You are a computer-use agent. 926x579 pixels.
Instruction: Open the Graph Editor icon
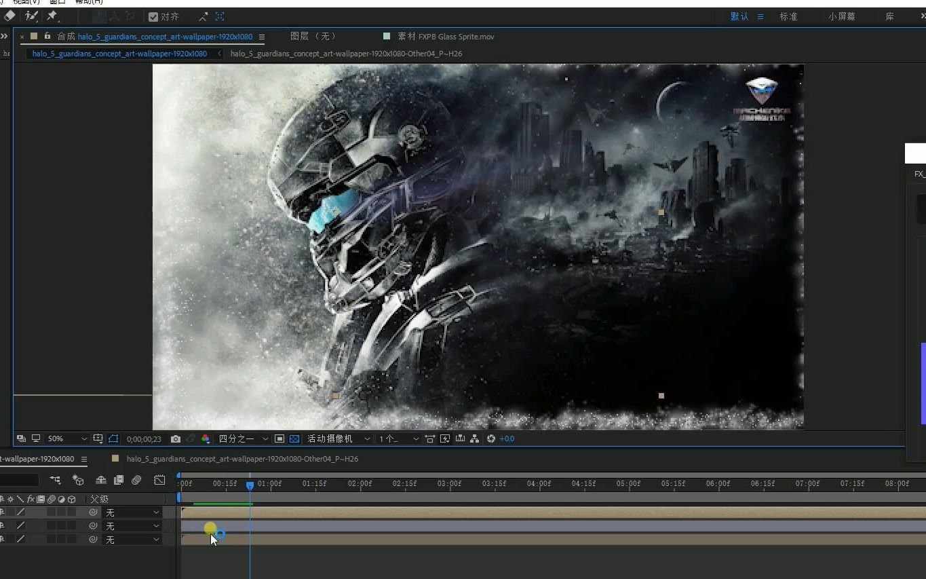point(159,480)
